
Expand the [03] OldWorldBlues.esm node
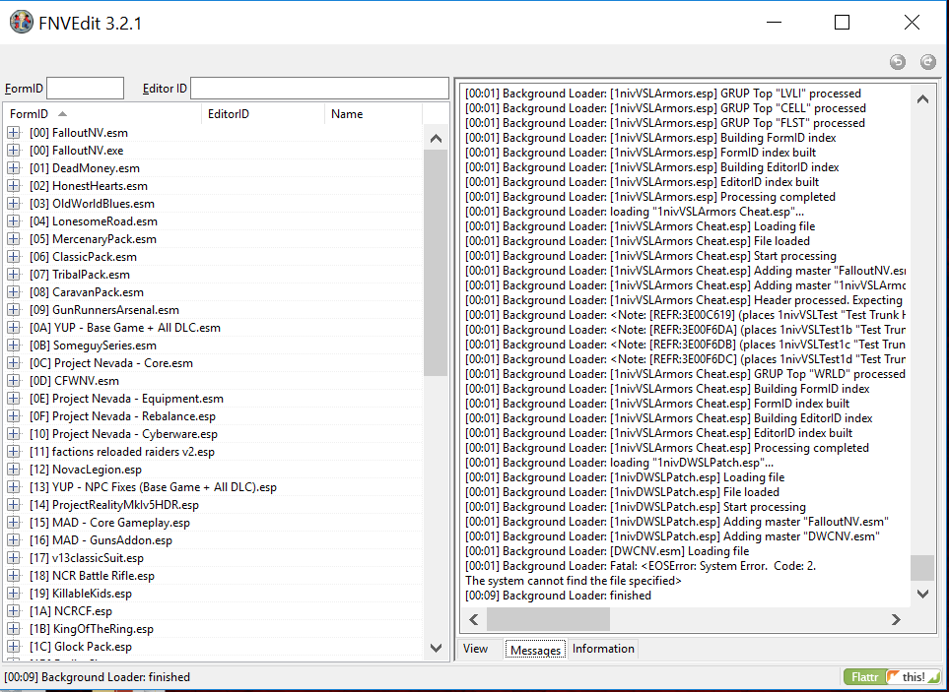click(14, 203)
